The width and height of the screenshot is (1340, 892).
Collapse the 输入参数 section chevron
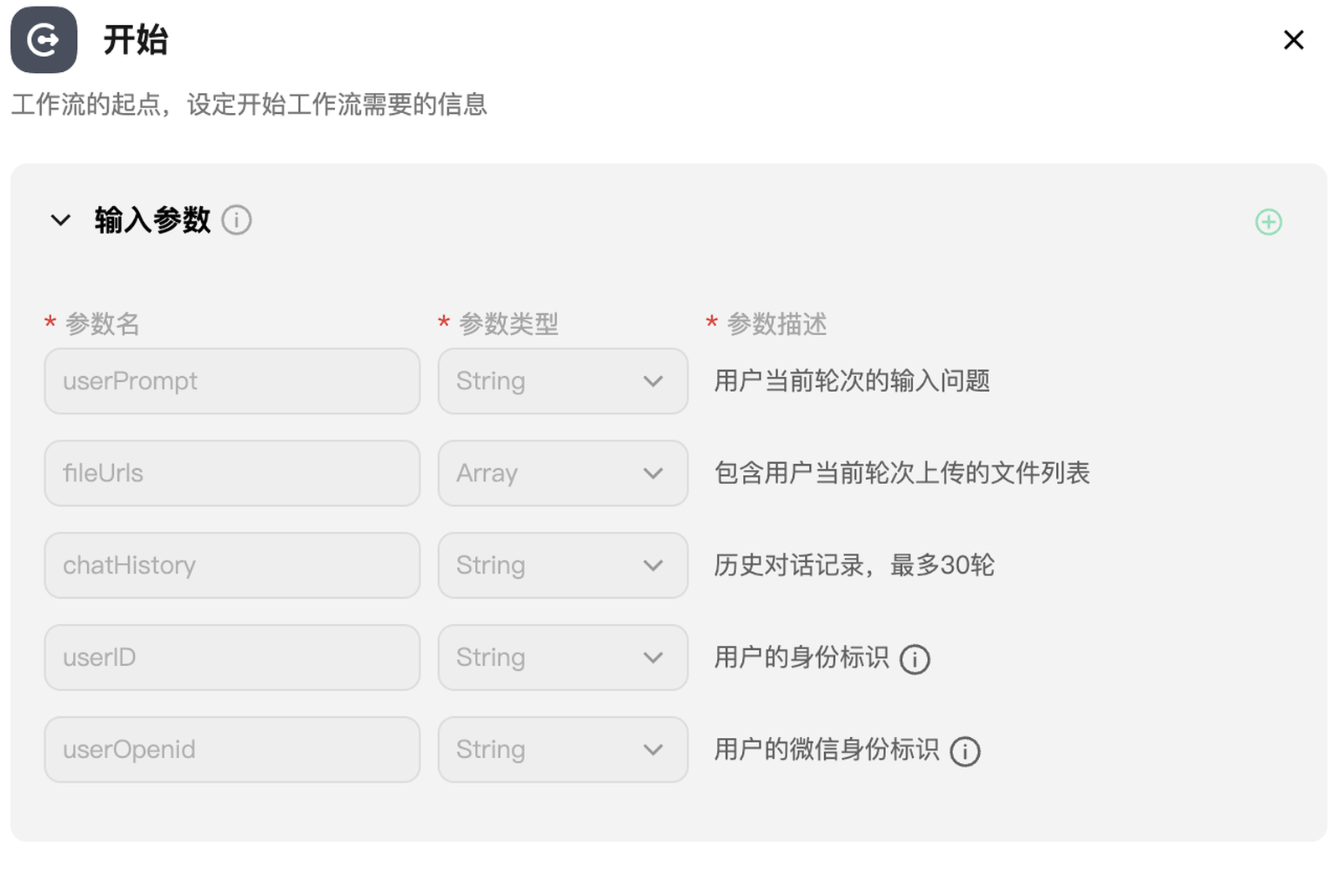pos(60,220)
